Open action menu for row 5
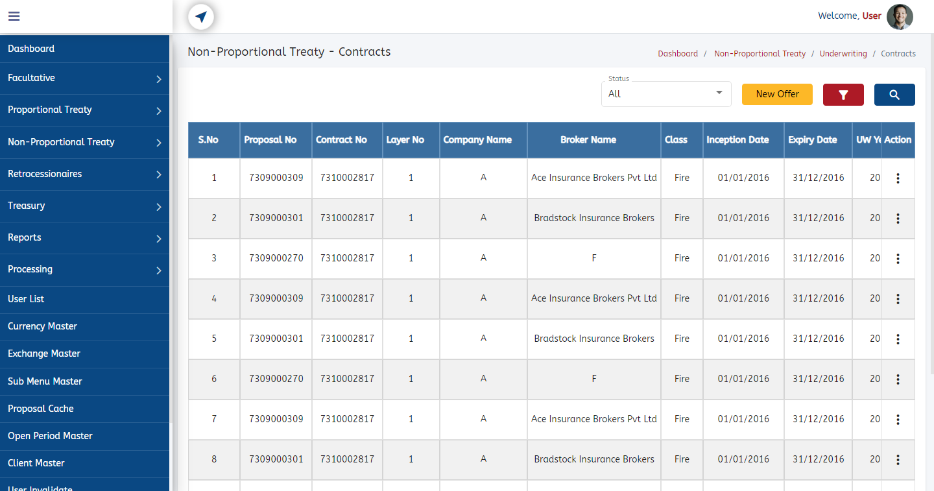 [x=898, y=339]
